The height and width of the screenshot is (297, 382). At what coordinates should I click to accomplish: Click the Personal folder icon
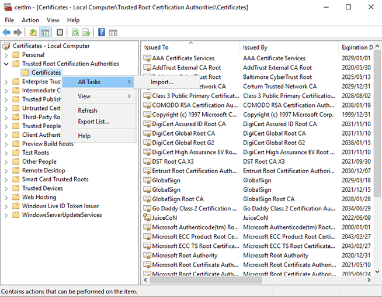[16, 54]
